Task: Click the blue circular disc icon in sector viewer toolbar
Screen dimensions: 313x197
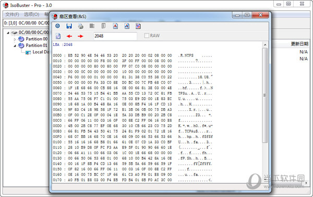Action: 58,26
